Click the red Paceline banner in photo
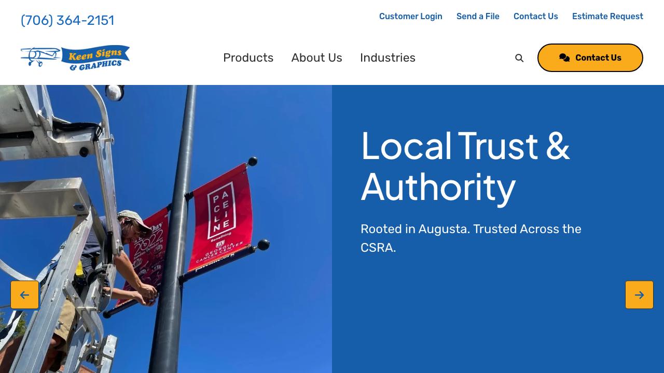Viewport: 664px width, 373px height. click(222, 218)
